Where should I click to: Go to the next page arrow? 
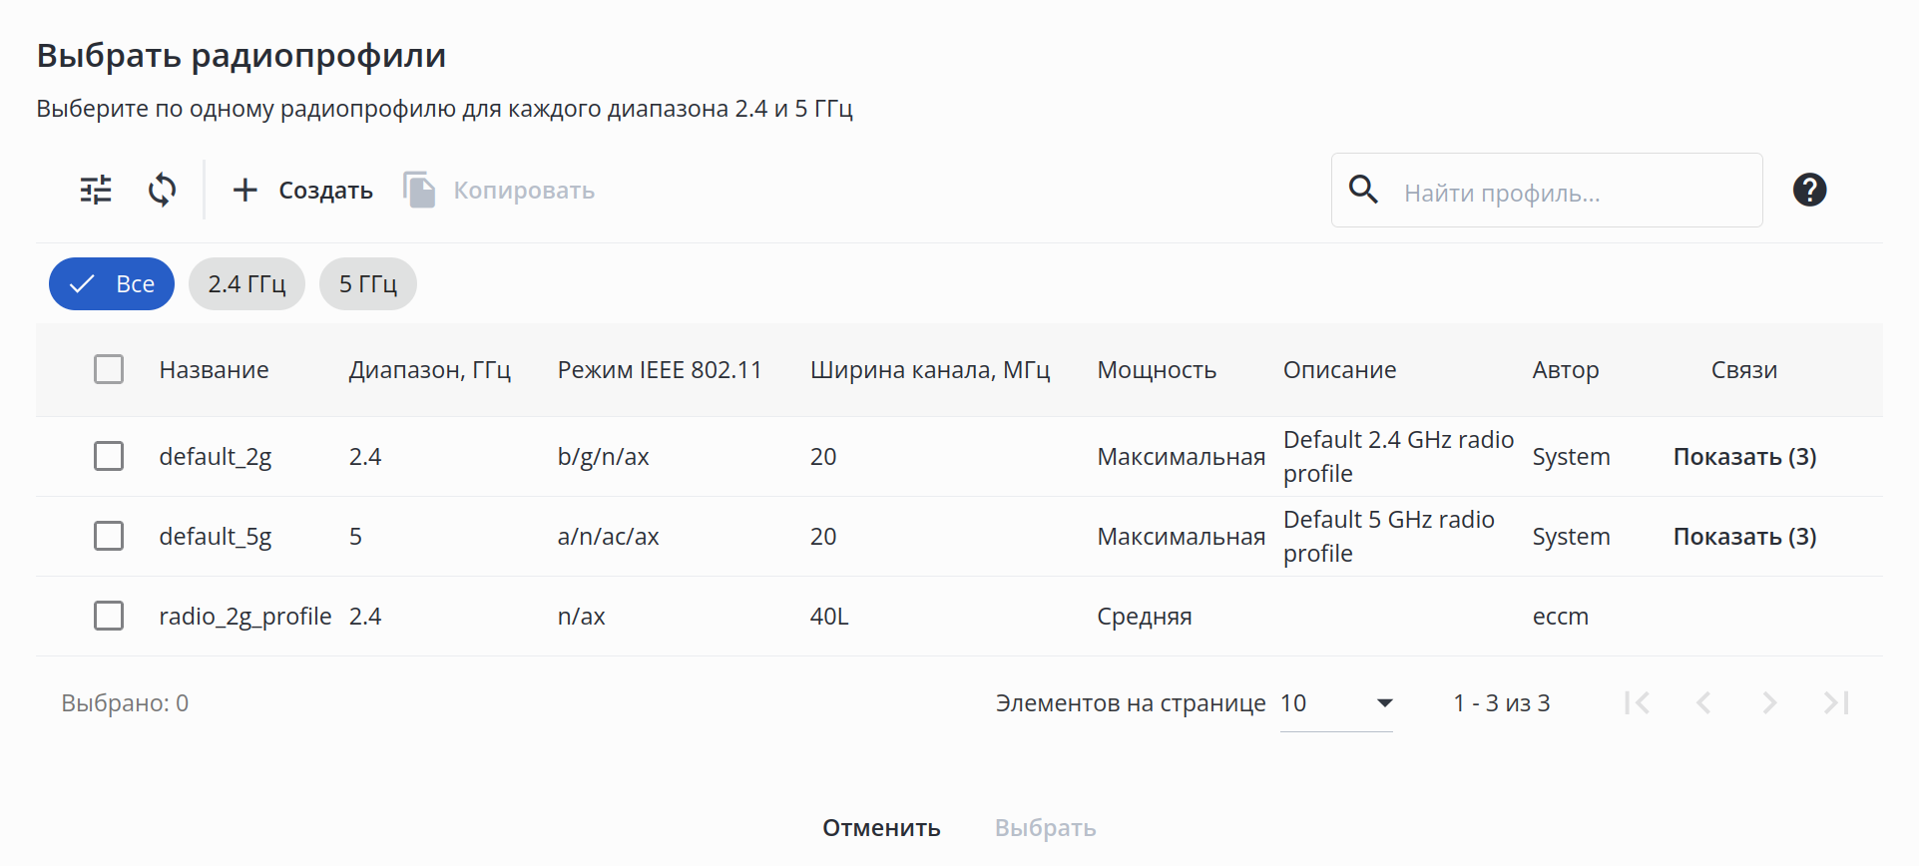[x=1769, y=703]
